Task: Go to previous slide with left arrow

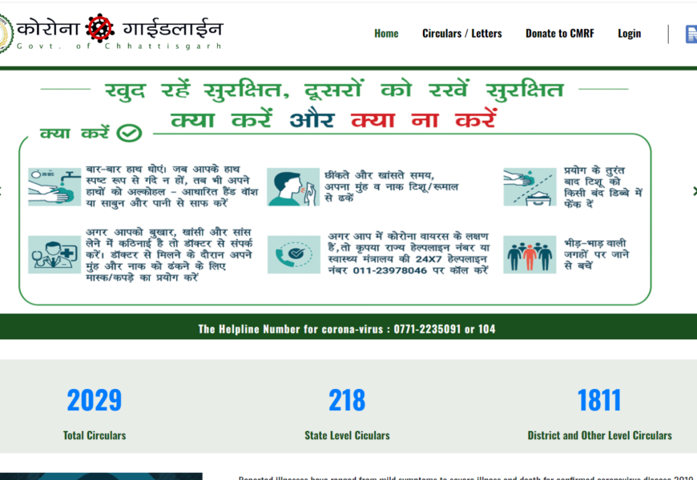Action: pyautogui.click(x=2, y=191)
